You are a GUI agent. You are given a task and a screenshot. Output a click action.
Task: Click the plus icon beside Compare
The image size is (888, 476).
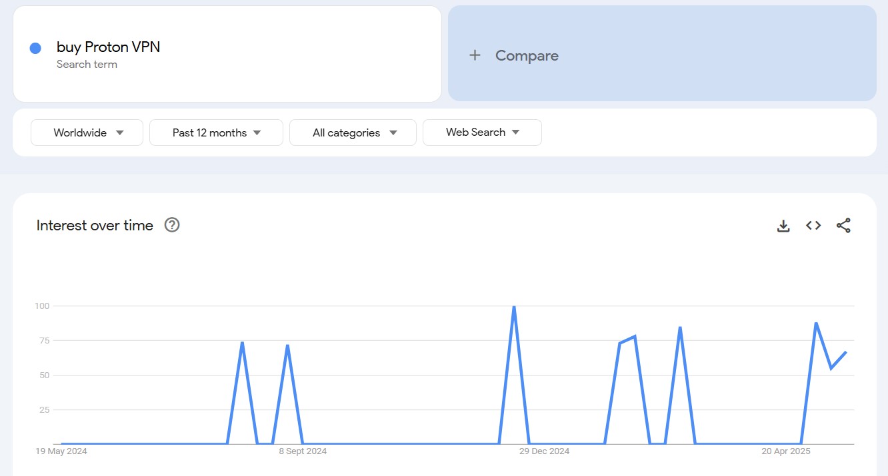point(475,55)
